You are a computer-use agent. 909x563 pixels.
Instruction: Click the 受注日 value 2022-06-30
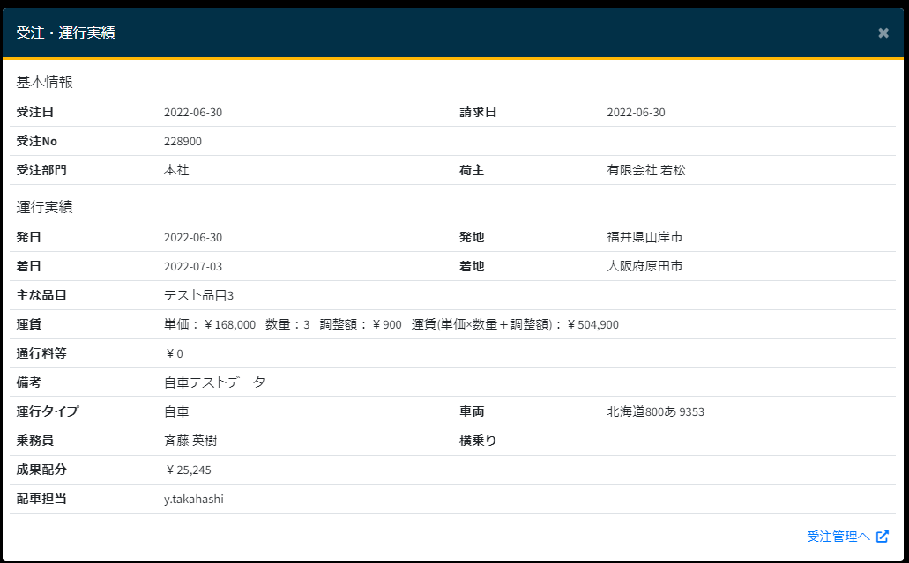pos(193,113)
